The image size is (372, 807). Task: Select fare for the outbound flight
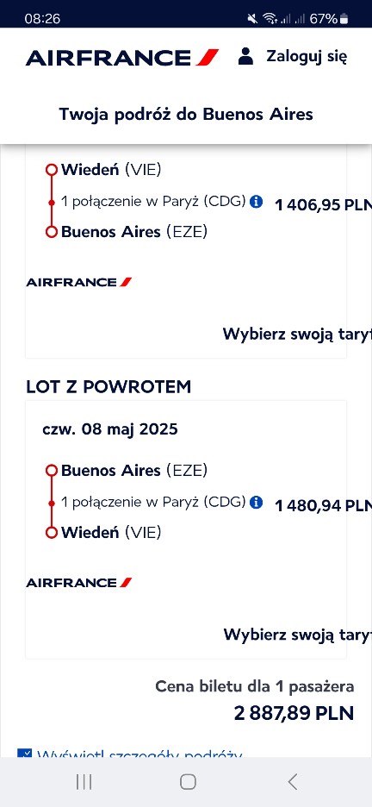[297, 334]
